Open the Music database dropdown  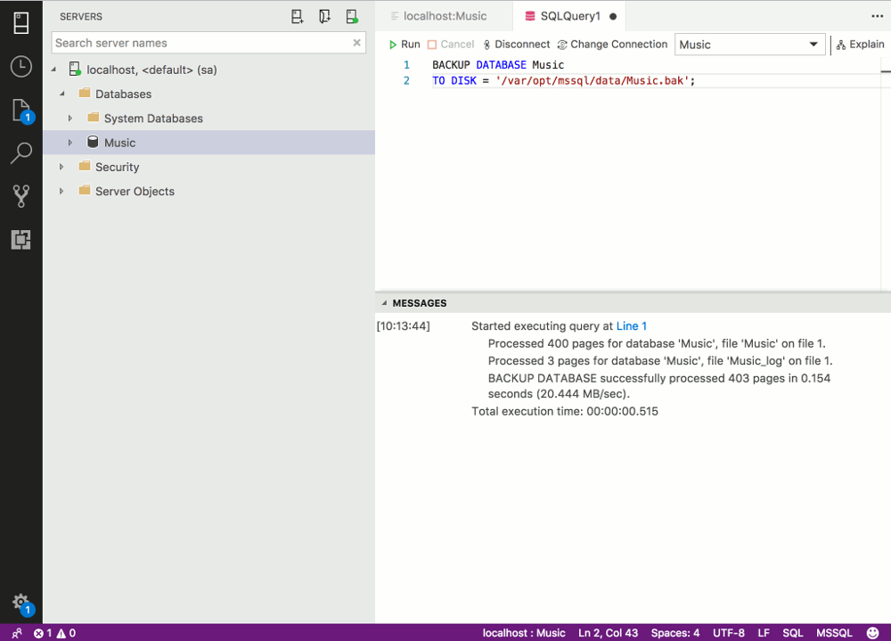[x=749, y=45]
